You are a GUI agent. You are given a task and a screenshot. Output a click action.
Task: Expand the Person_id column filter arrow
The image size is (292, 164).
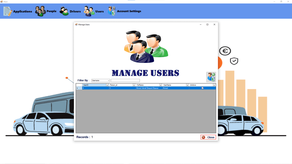click(134, 85)
